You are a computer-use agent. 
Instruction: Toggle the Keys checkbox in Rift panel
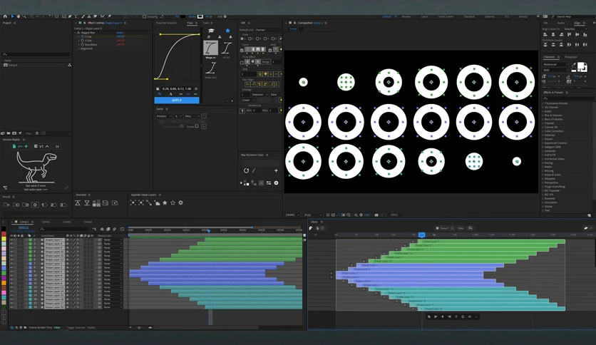270,50
